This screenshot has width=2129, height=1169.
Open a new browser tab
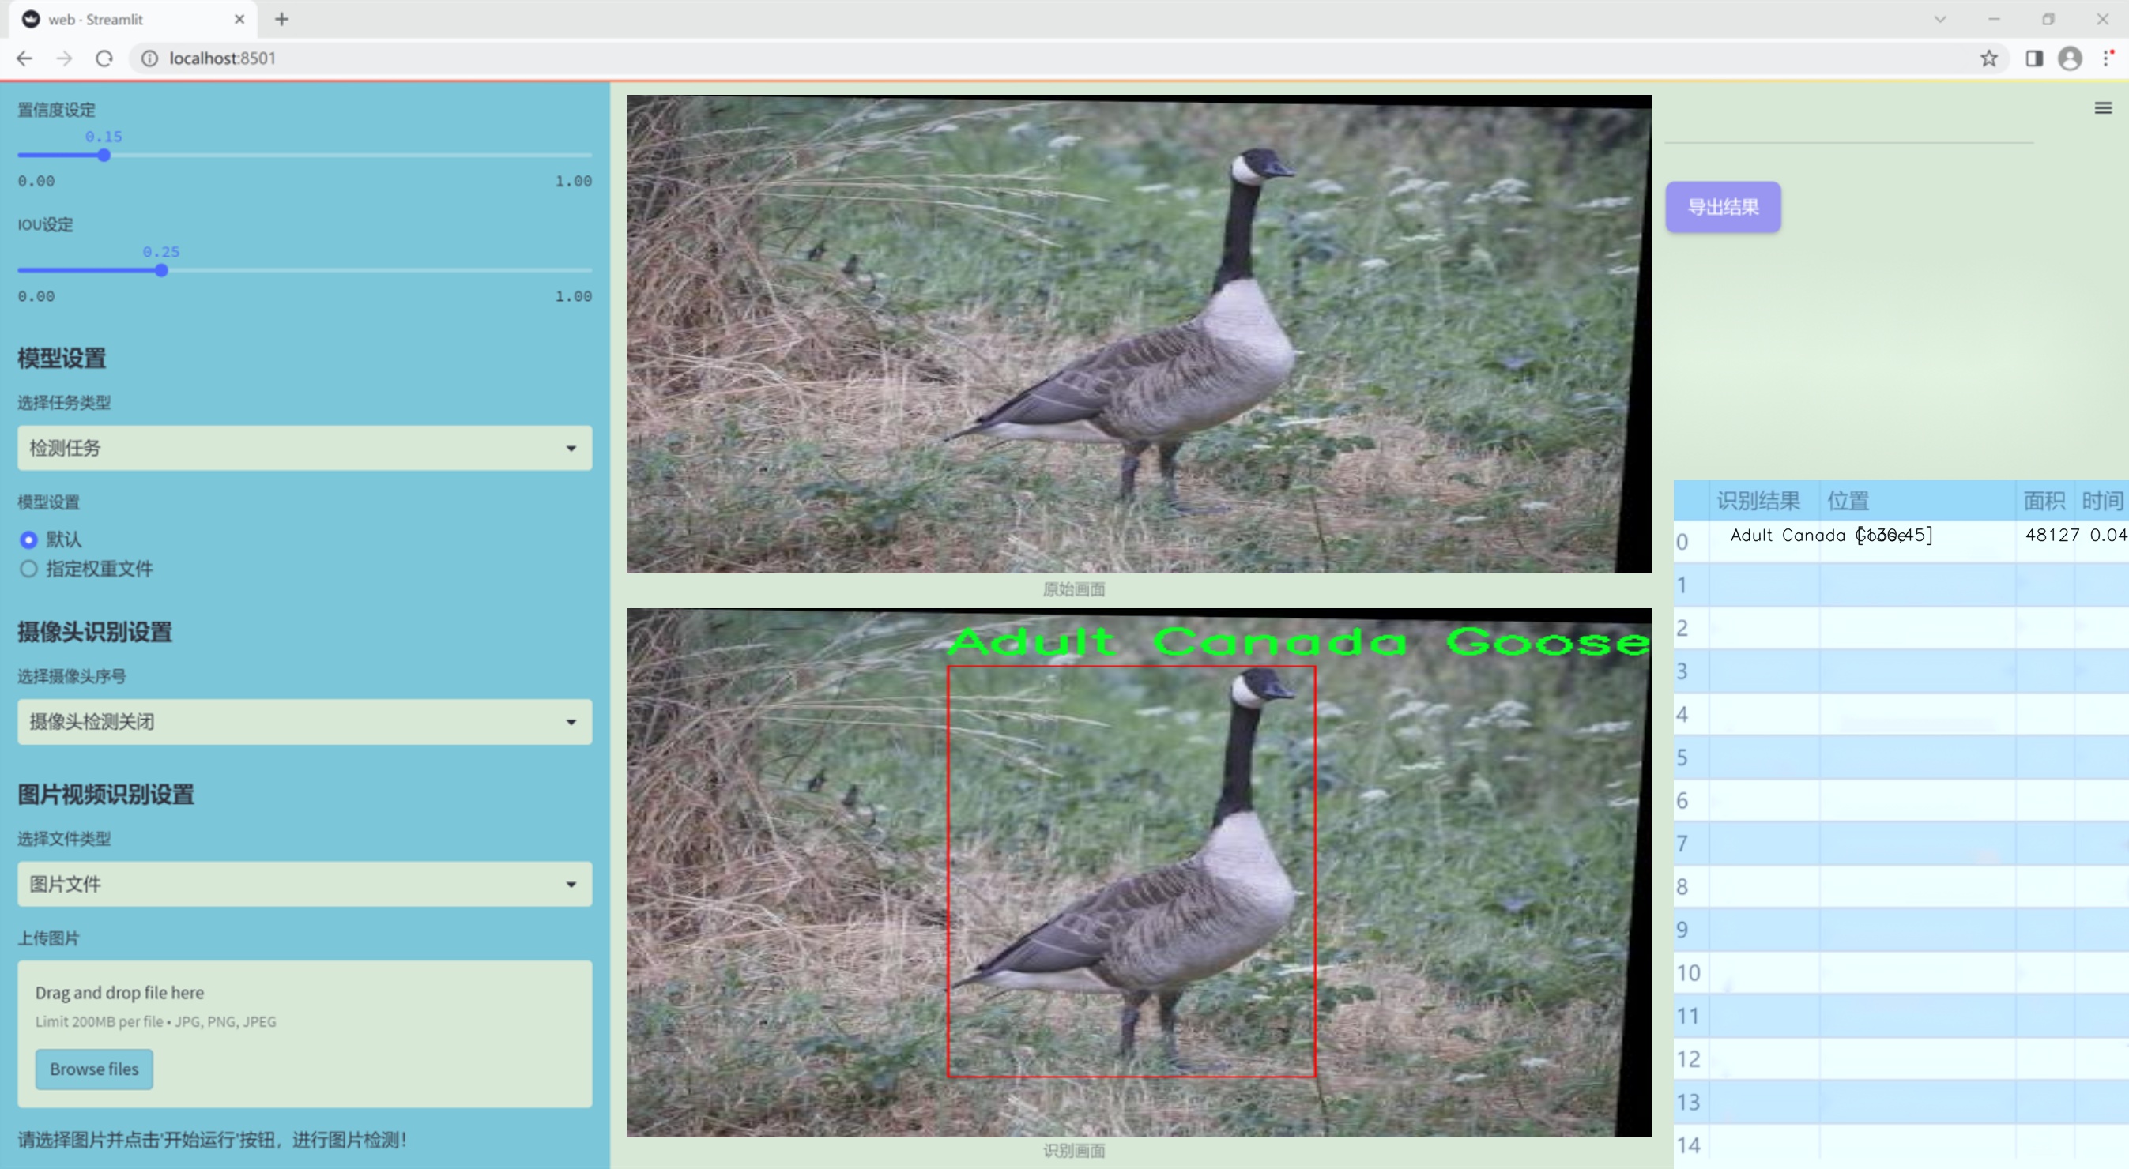(282, 19)
